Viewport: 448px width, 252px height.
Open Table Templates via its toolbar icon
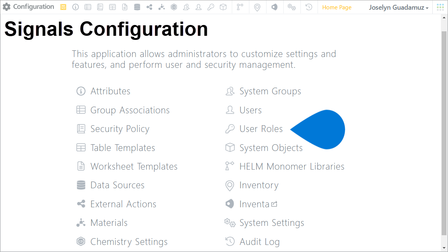pyautogui.click(x=112, y=7)
